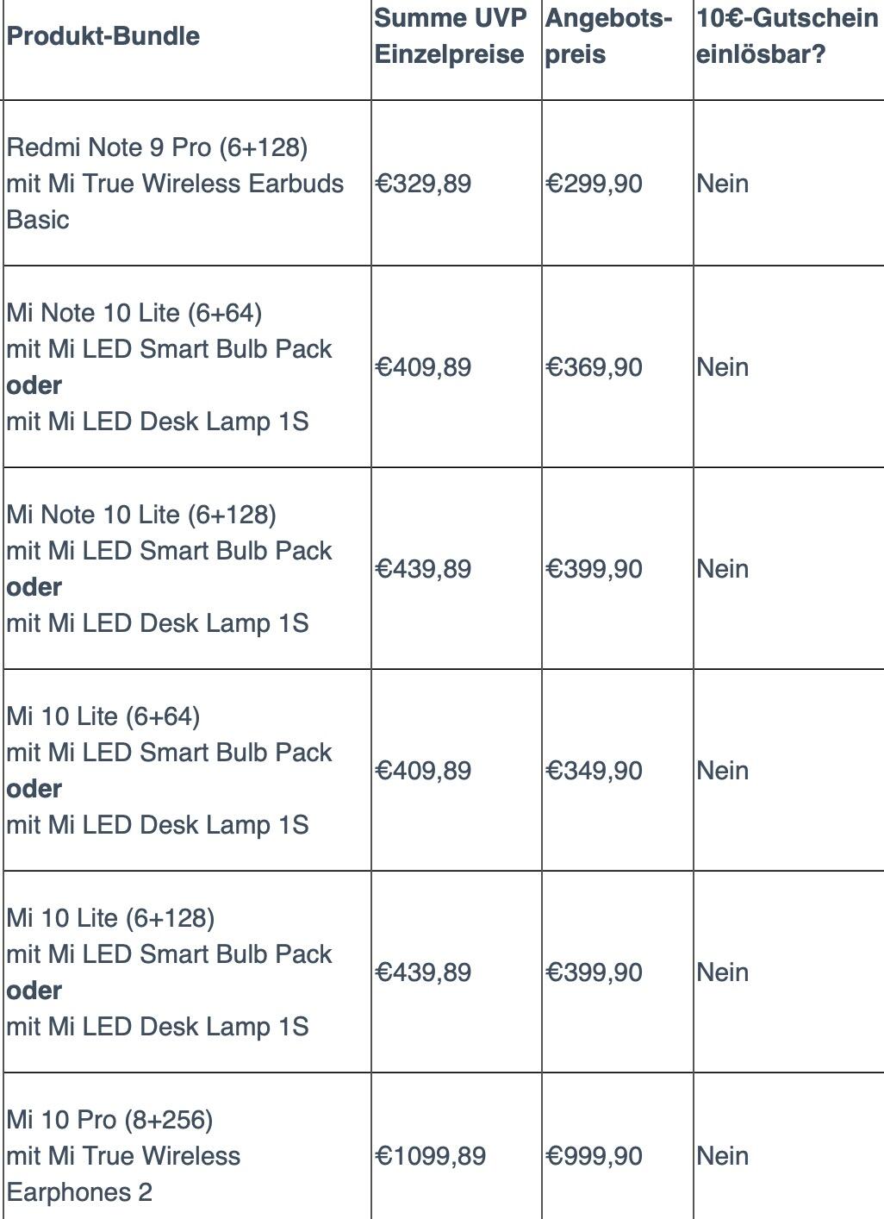
Task: Click the 10€-Gutschein einlösbar header
Action: [x=786, y=36]
